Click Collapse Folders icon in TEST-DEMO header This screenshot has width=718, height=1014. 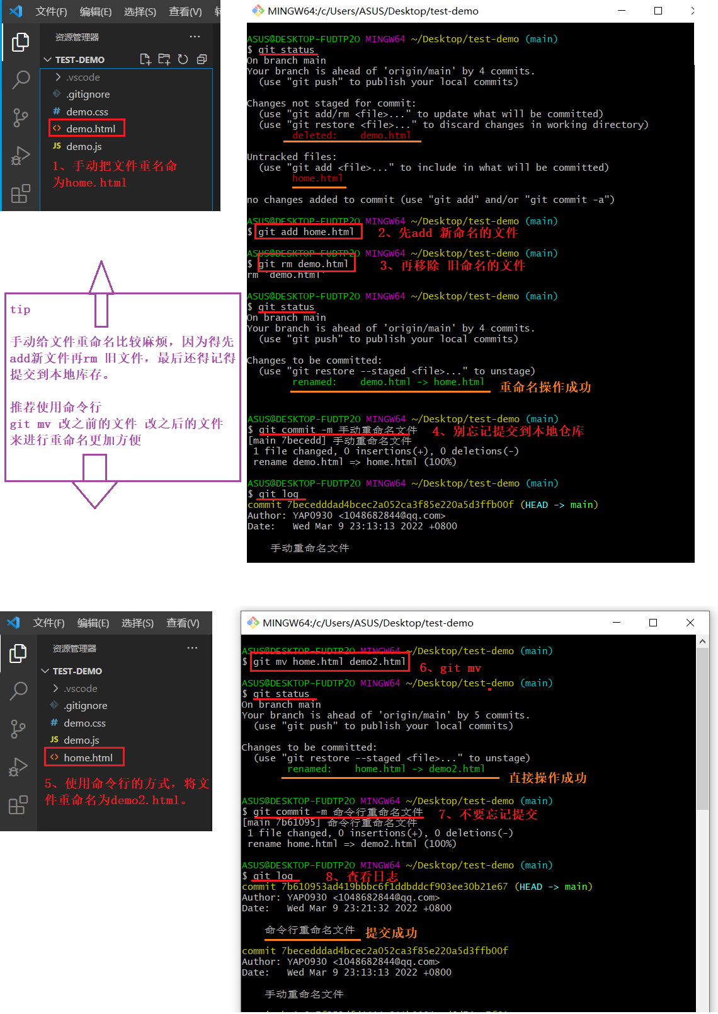(x=202, y=59)
